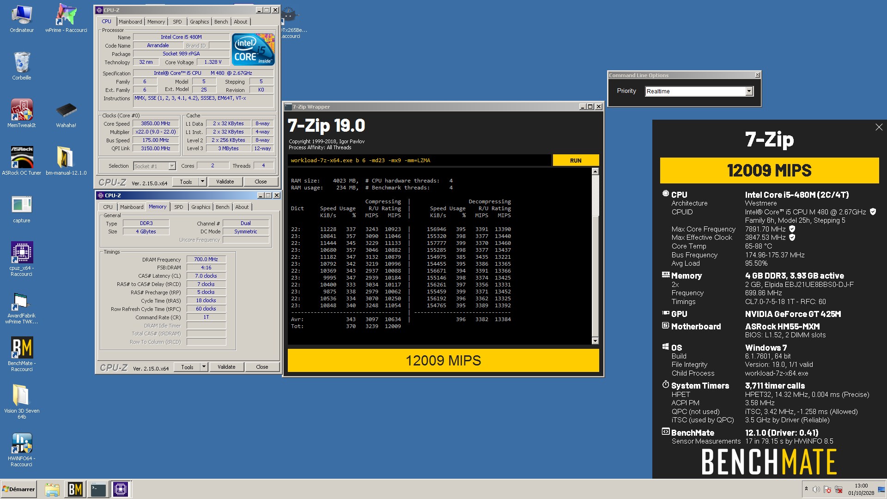Open the Wahaha! chip icon
The height and width of the screenshot is (499, 887).
pos(66,115)
